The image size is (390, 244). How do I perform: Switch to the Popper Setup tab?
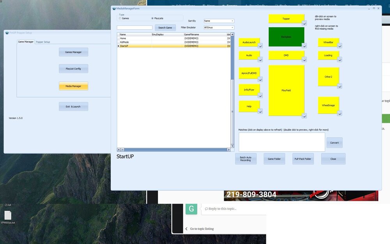[43, 42]
